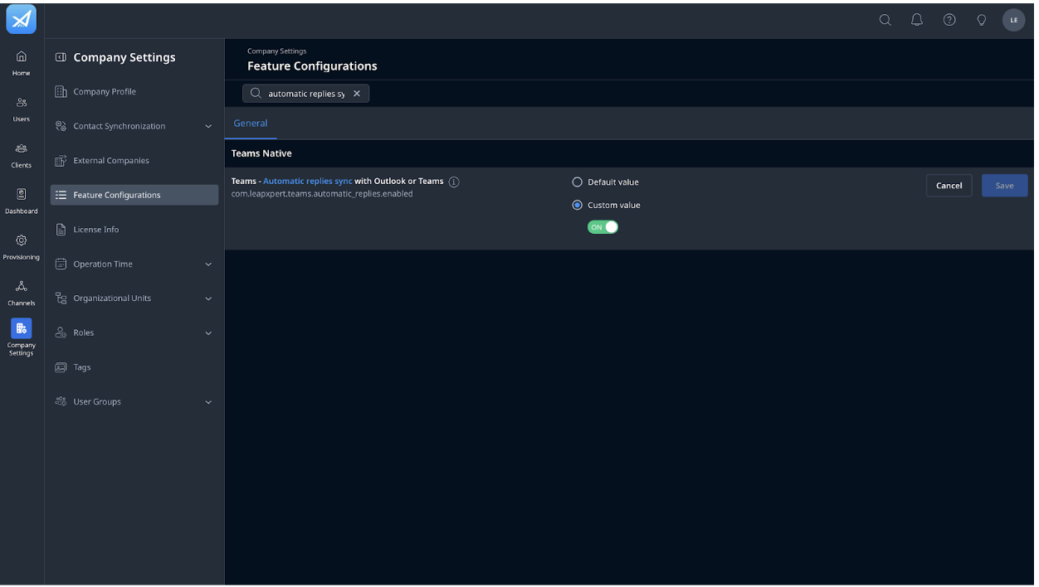1039x587 pixels.
Task: Expand Organizational Units submenu chevron
Action: (x=208, y=298)
